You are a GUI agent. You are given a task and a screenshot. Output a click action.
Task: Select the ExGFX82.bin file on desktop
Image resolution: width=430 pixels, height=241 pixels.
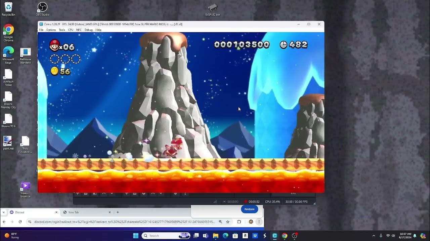click(213, 9)
